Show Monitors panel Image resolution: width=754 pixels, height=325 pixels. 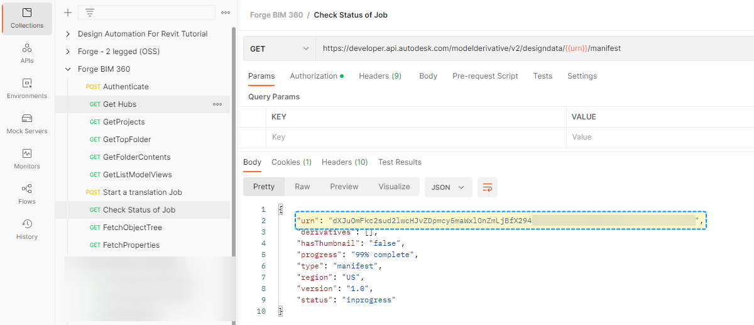pyautogui.click(x=27, y=159)
